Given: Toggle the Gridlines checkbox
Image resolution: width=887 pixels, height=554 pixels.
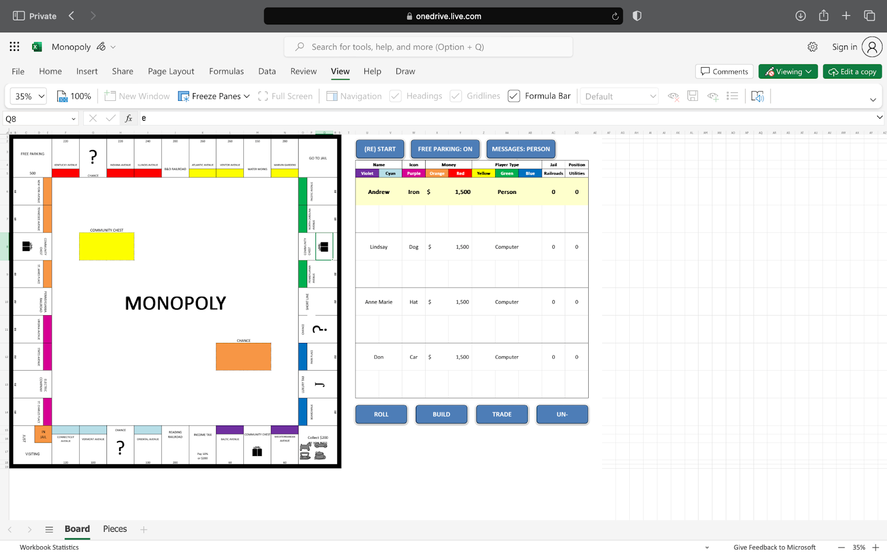Looking at the screenshot, I should 456,96.
